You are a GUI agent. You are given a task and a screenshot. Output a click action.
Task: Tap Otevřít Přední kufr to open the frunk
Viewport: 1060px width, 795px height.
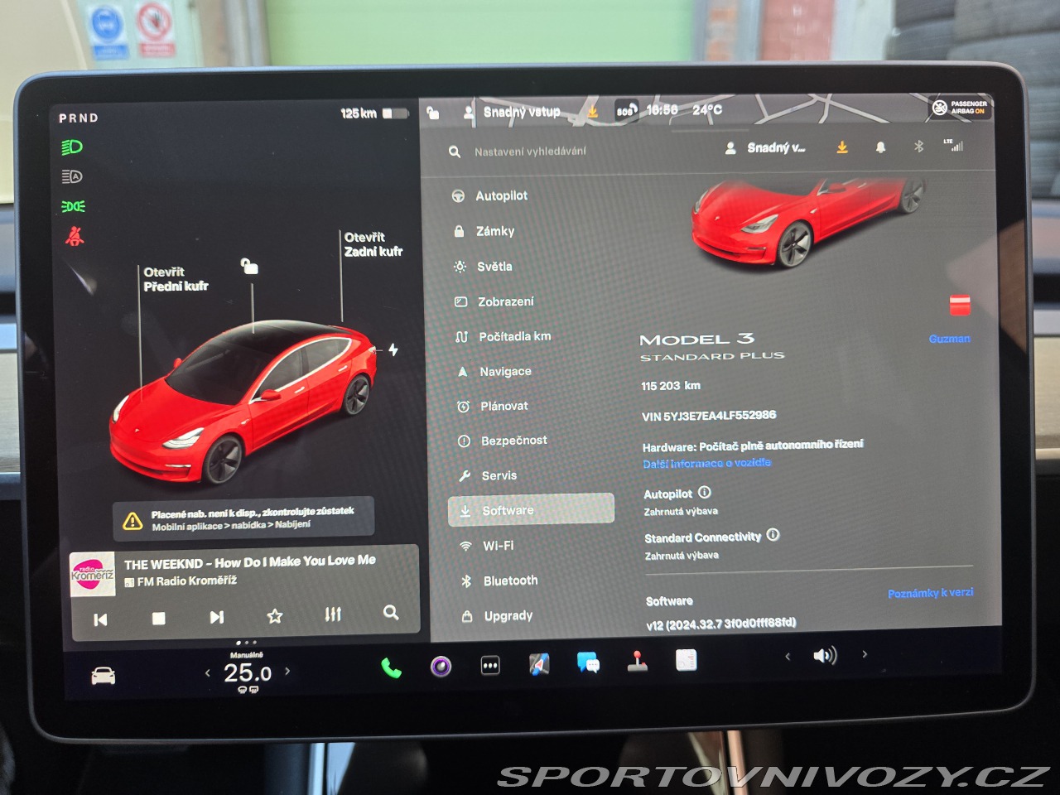pos(176,279)
